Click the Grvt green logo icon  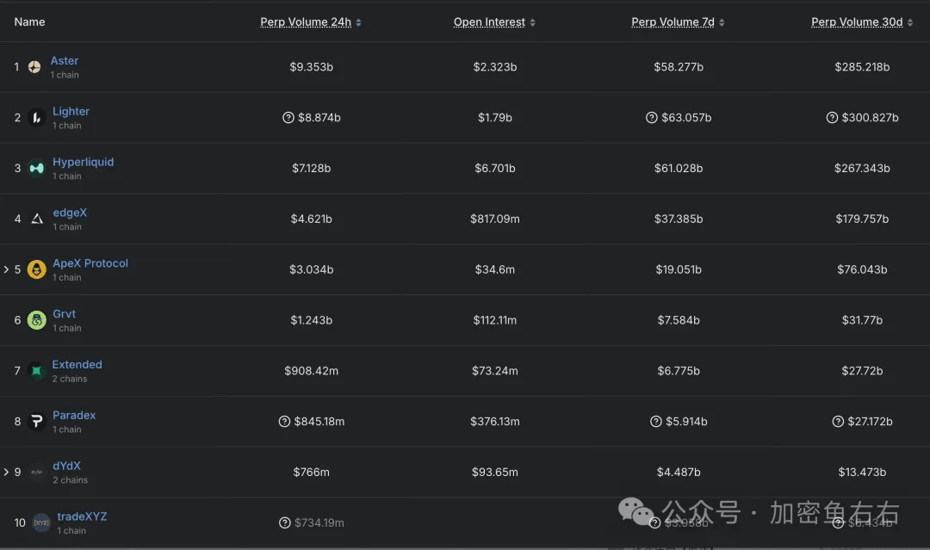(x=36, y=320)
